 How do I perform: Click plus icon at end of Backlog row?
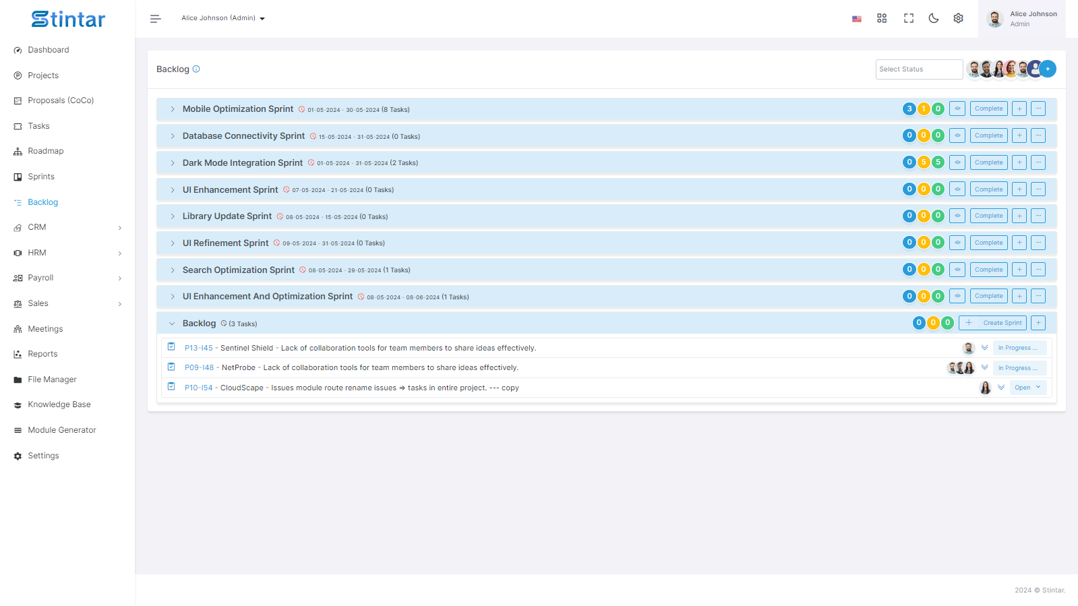coord(1038,323)
